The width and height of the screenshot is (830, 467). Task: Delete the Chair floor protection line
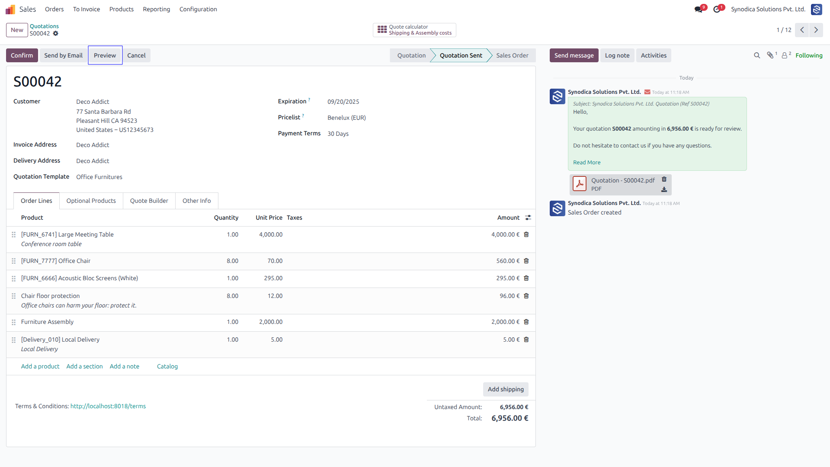coord(526,296)
